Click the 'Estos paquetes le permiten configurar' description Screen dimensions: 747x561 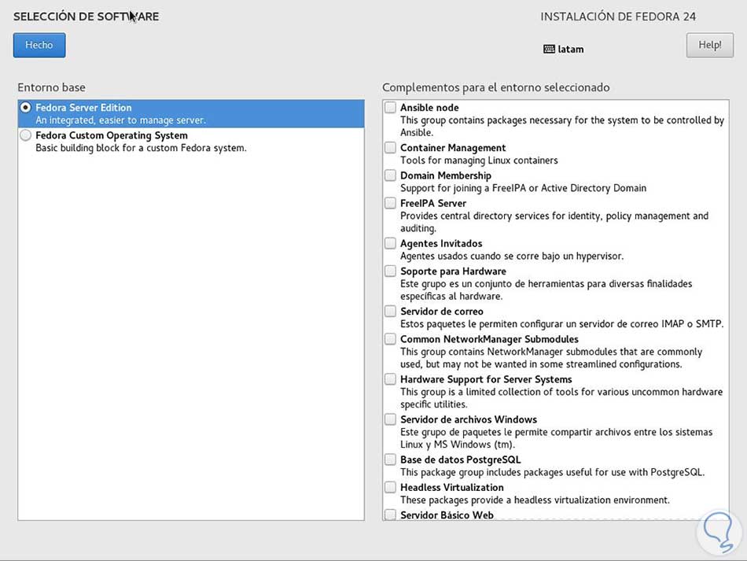(x=561, y=323)
